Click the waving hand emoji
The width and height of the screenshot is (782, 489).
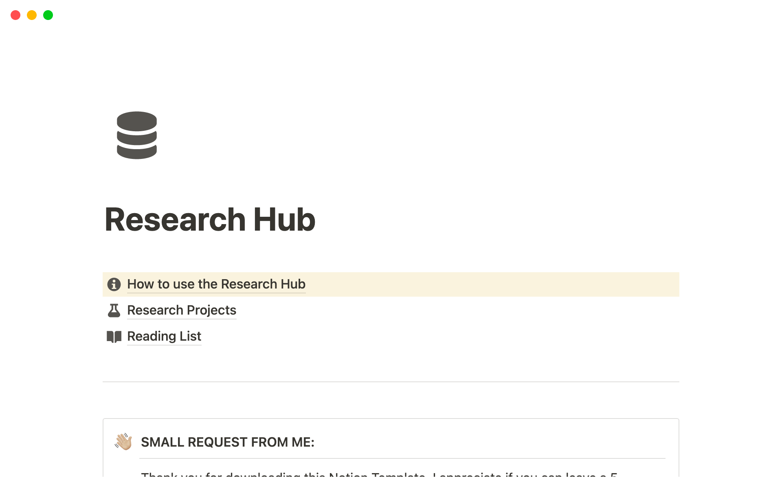pos(123,442)
